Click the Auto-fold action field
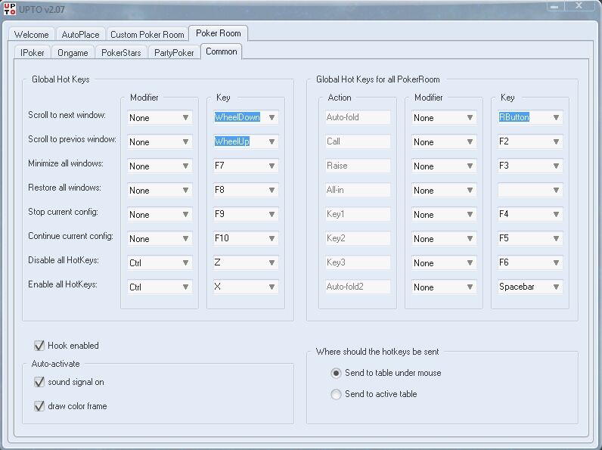This screenshot has height=450, width=602. pyautogui.click(x=358, y=117)
